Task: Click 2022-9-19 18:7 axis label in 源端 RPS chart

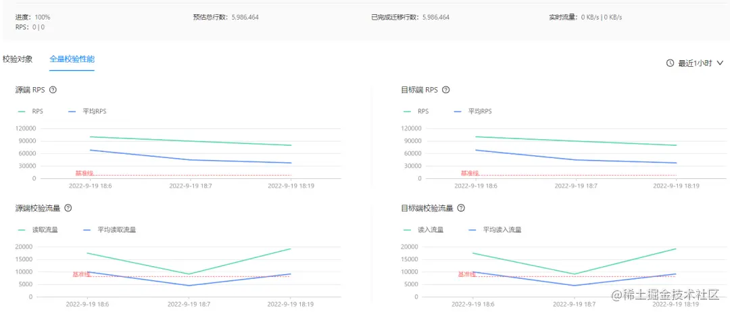Action: 190,186
